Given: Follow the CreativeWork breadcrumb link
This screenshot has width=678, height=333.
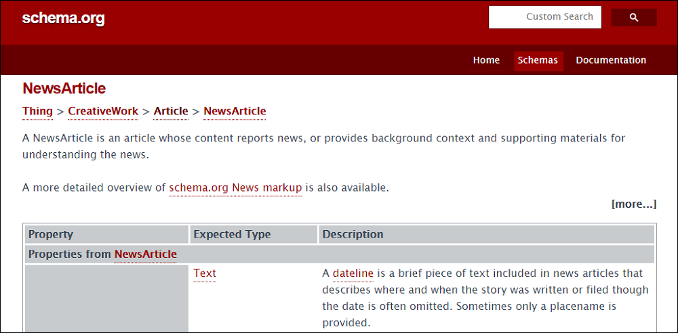Looking at the screenshot, I should [x=103, y=112].
